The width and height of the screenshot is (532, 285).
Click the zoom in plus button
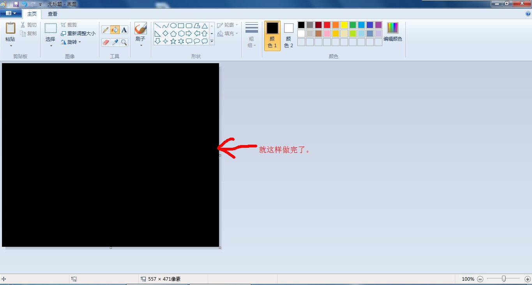pos(528,279)
